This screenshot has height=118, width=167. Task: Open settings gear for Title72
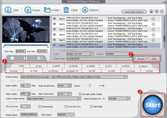click(153, 24)
